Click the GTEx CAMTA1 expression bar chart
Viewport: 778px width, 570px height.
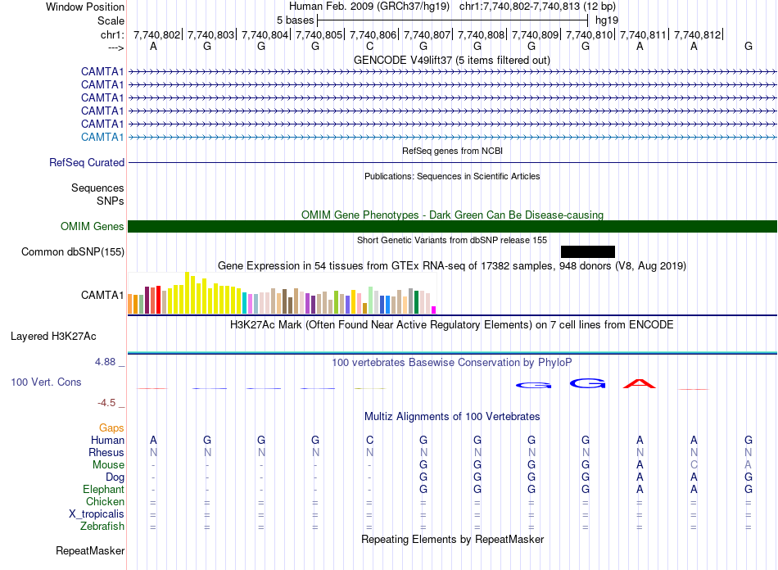click(282, 292)
